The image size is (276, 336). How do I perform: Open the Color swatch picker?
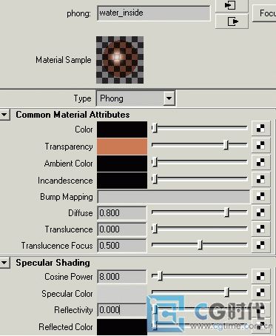122,130
